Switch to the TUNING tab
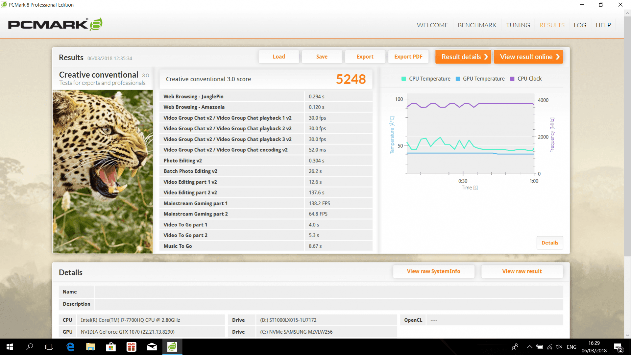631x355 pixels. pyautogui.click(x=518, y=25)
